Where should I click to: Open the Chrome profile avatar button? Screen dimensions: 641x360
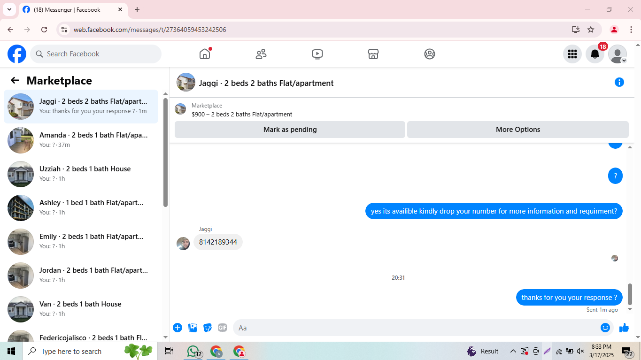(x=614, y=30)
